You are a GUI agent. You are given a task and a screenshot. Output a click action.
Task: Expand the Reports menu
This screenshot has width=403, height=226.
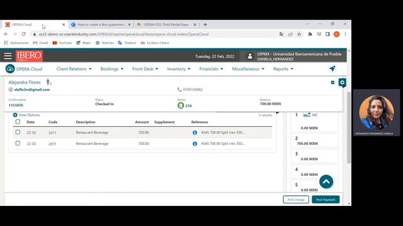pyautogui.click(x=283, y=68)
